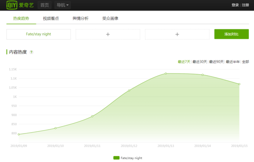Screen dimensions: 254x162
Task: Click the data point for 2019/01/10
Action: [55, 128]
